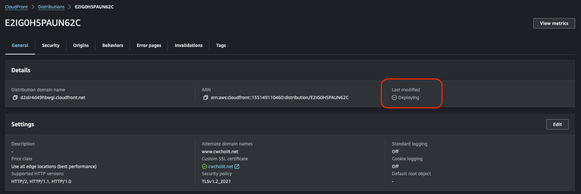Click the Security policy label
The width and height of the screenshot is (581, 194).
click(217, 174)
